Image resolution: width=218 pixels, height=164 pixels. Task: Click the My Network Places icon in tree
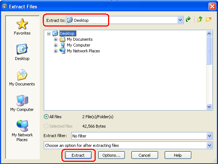point(62,51)
